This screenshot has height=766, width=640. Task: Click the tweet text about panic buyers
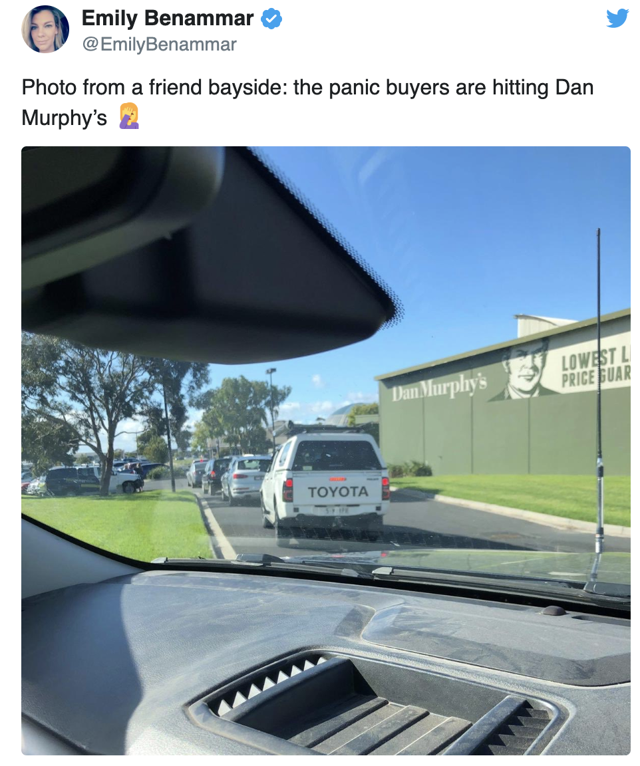pos(307,102)
